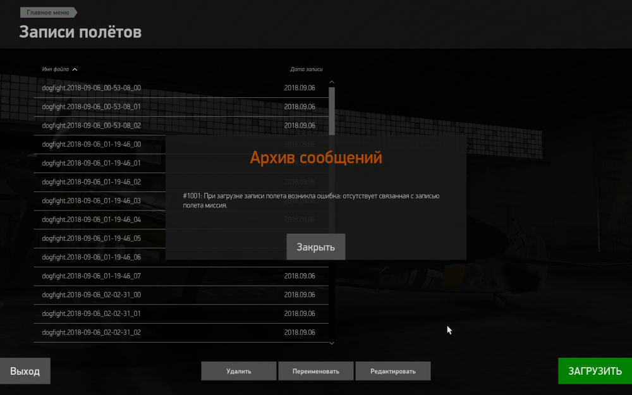Click the scrollbar down arrow
Image resolution: width=632 pixels, height=395 pixels.
coord(331,343)
